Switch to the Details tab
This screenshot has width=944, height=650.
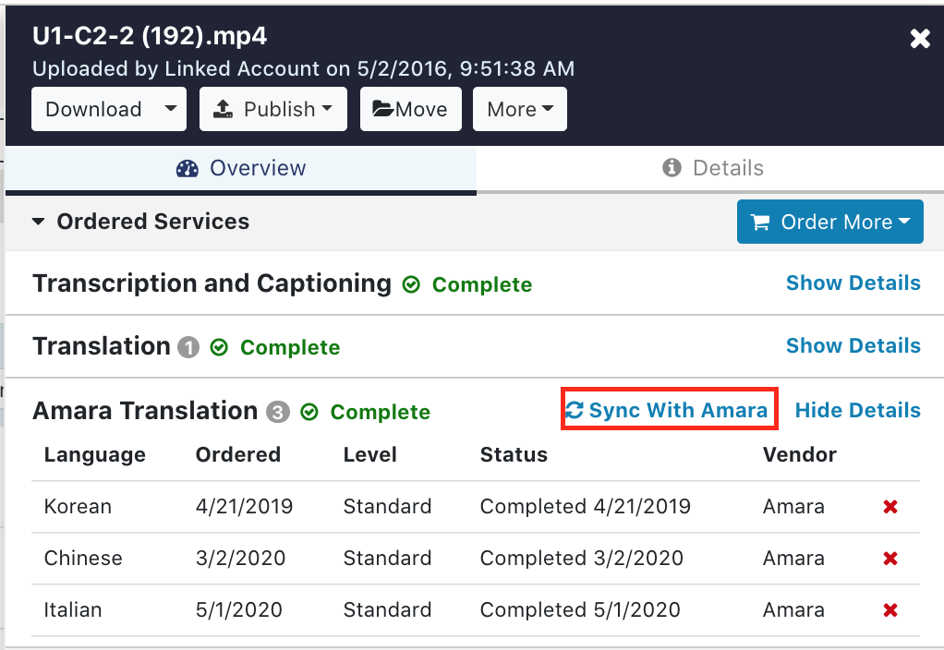[710, 169]
